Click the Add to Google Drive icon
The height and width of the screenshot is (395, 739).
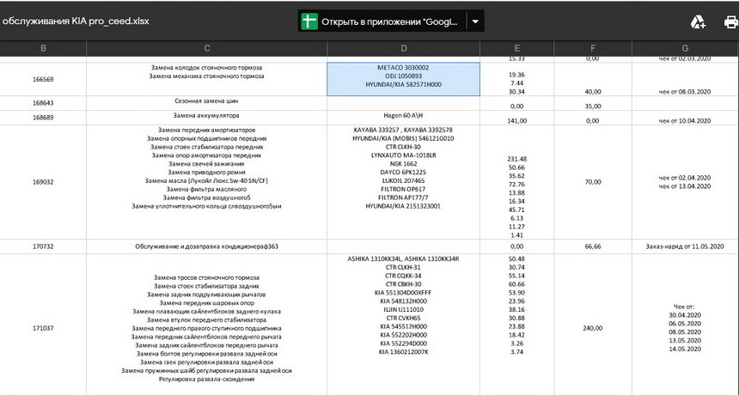pyautogui.click(x=698, y=21)
